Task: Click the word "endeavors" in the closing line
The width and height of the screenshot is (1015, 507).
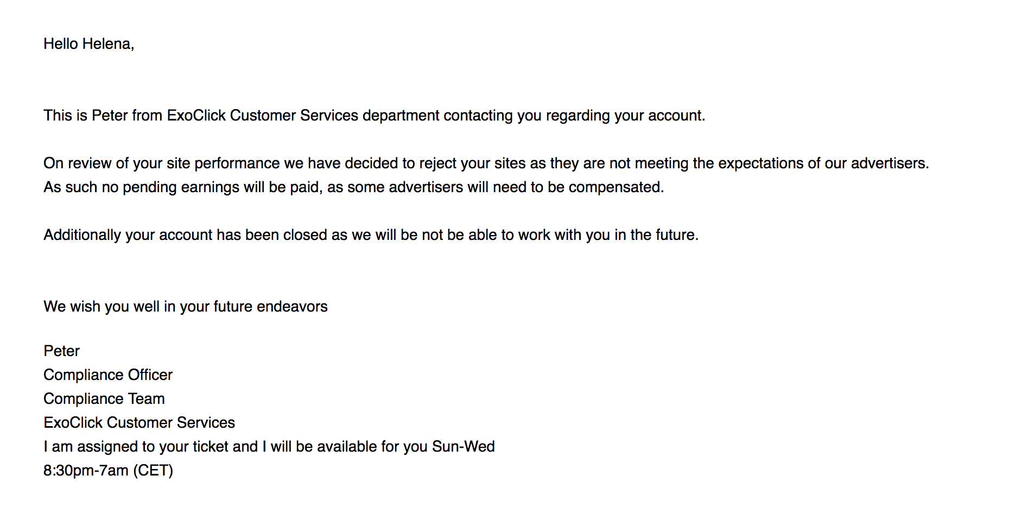Action: [x=292, y=307]
